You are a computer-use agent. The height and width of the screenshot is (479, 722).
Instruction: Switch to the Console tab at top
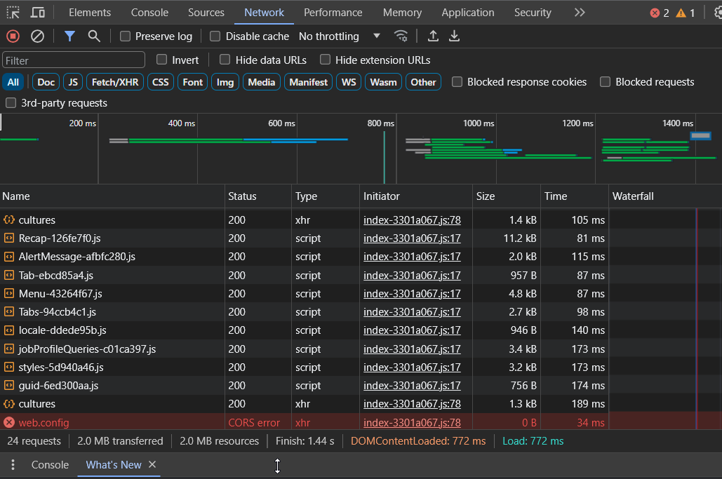coord(149,13)
